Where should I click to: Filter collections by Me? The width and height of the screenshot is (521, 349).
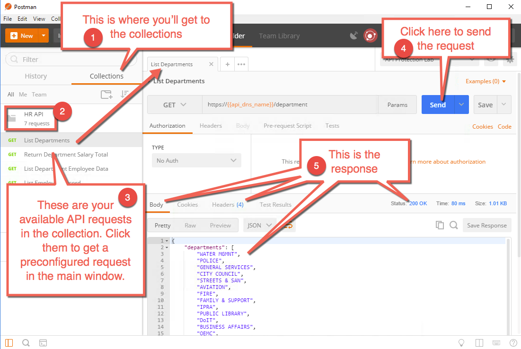(x=23, y=94)
